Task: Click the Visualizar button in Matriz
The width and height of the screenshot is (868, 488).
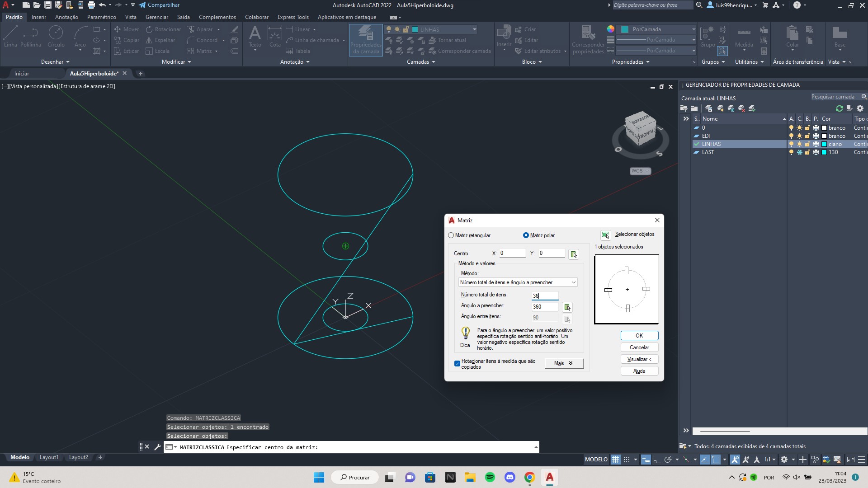Action: [x=638, y=359]
